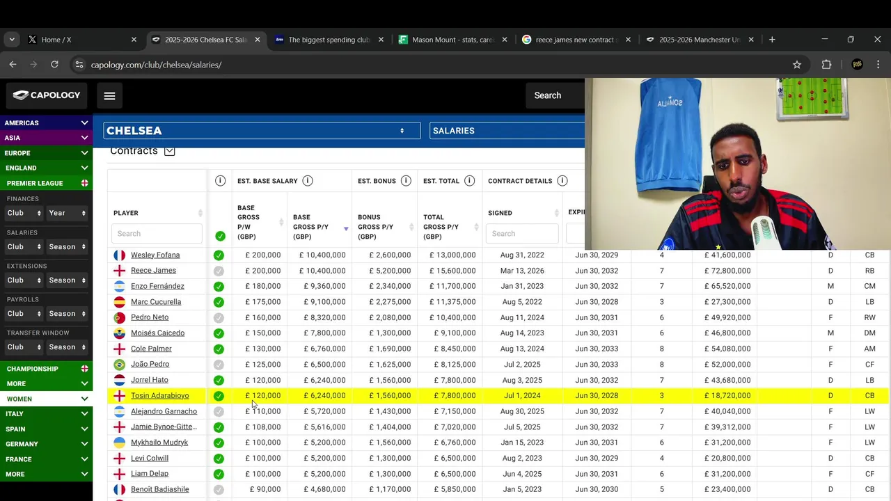Image resolution: width=891 pixels, height=501 pixels.
Task: Expand the Asia region menu
Action: (x=46, y=138)
